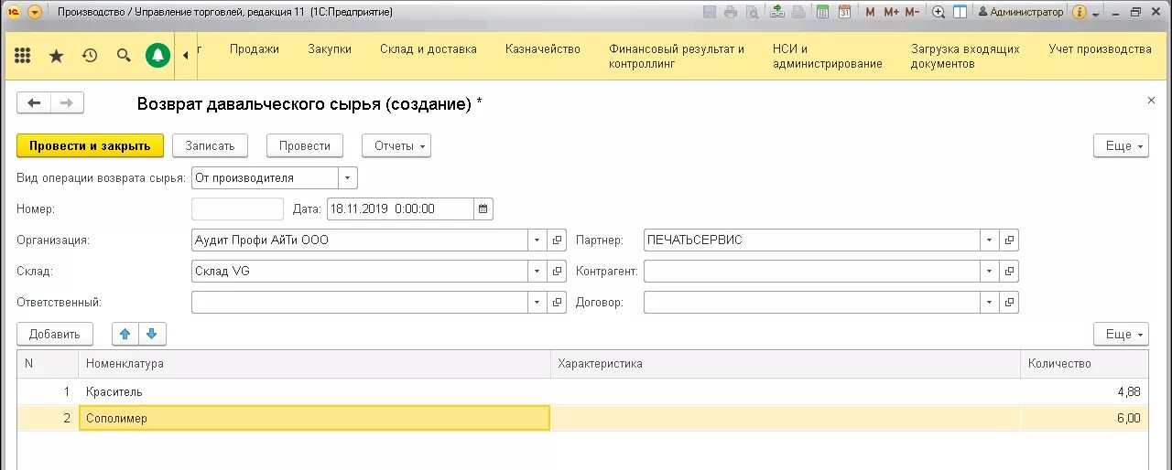Open the calendar icon showing 31
1172x470 pixels.
coord(844,12)
